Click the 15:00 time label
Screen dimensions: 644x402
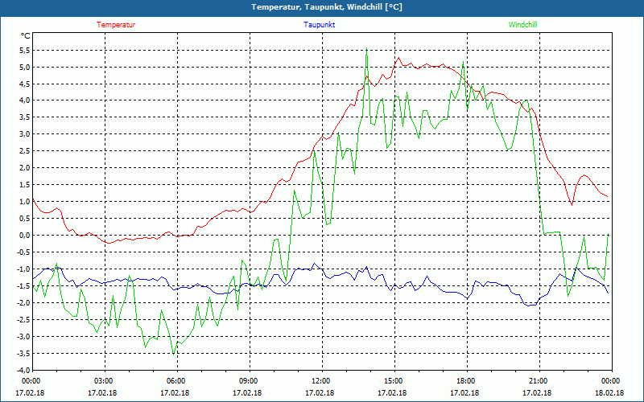pyautogui.click(x=393, y=381)
